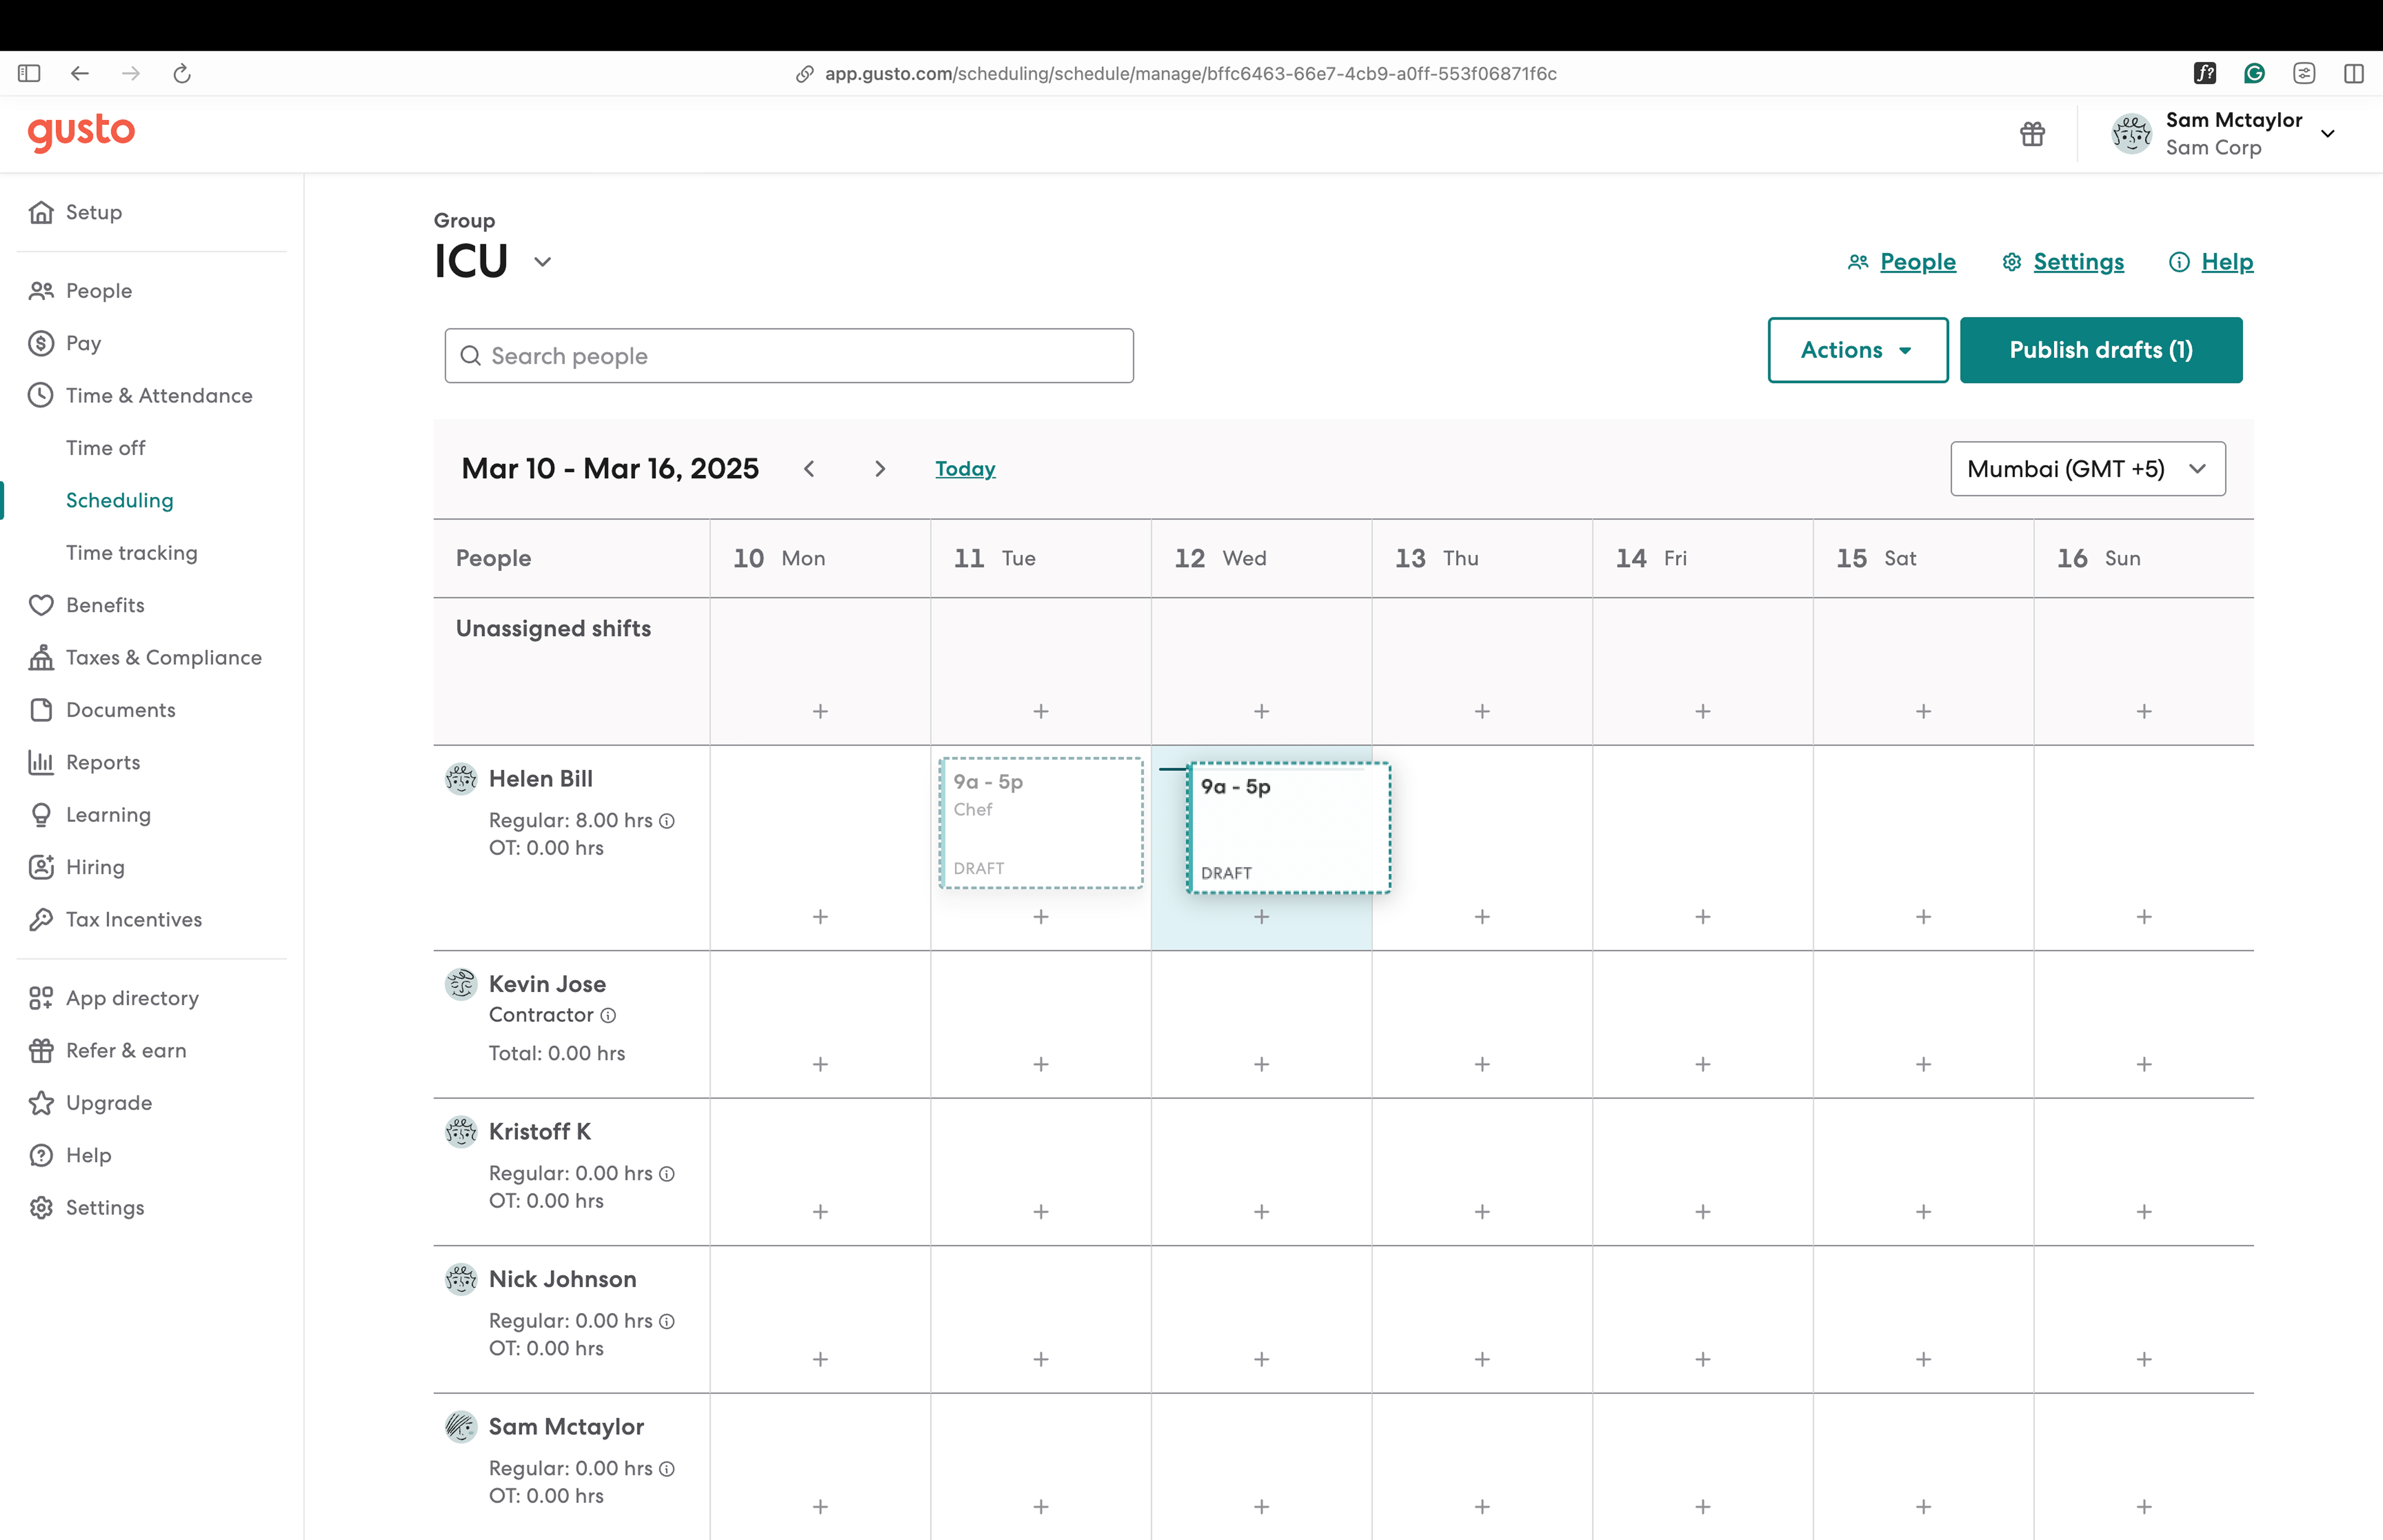Click info icon beside Kristoff K's Regular hours
2383x1540 pixels.
click(667, 1174)
